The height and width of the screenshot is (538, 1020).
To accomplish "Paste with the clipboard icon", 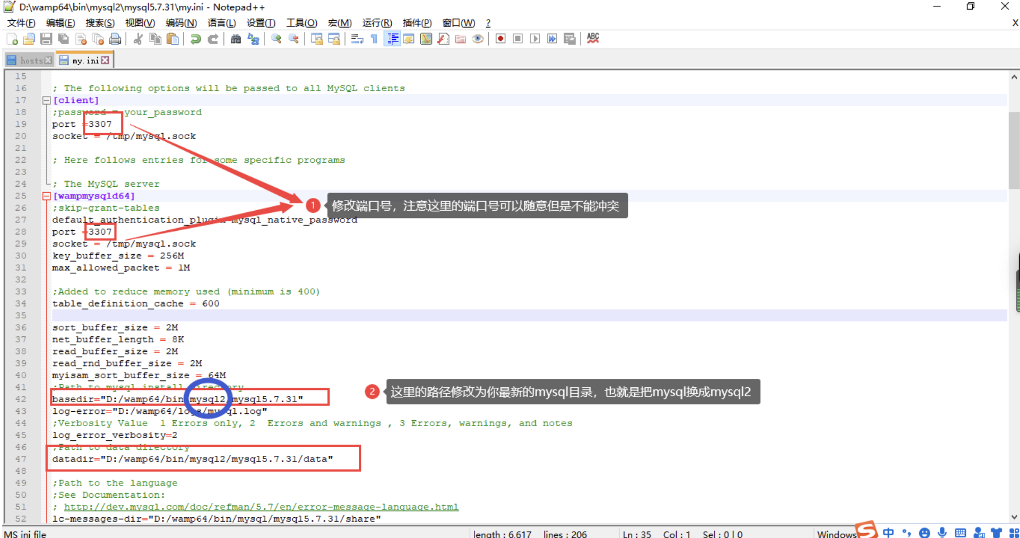I will pyautogui.click(x=172, y=39).
